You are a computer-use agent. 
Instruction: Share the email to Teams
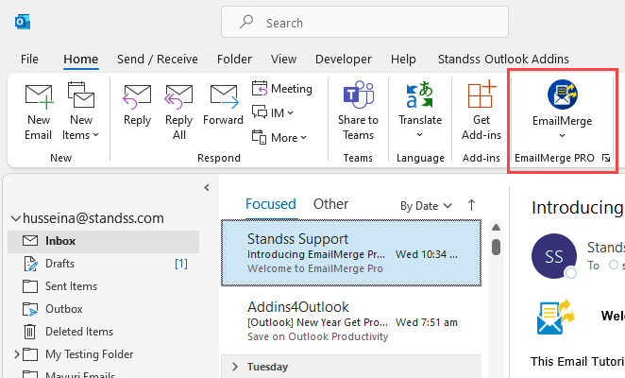tap(358, 112)
